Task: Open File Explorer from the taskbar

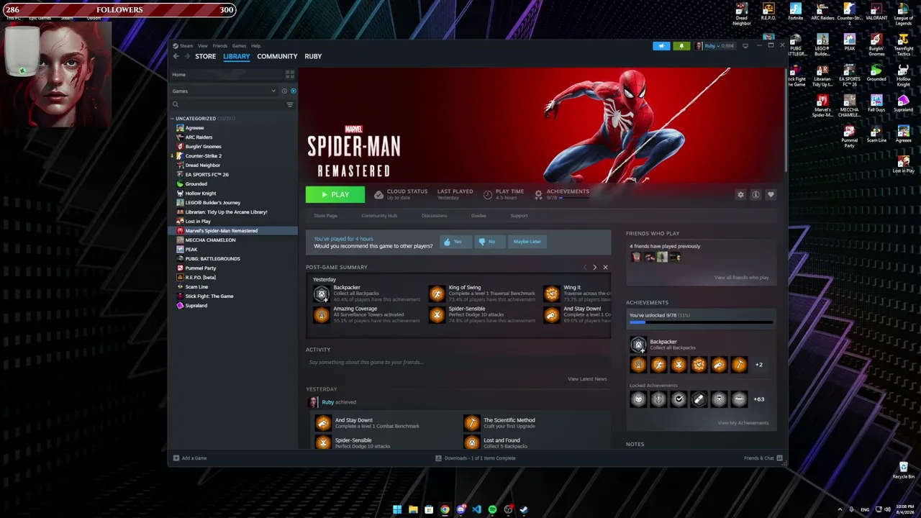Action: [x=413, y=509]
